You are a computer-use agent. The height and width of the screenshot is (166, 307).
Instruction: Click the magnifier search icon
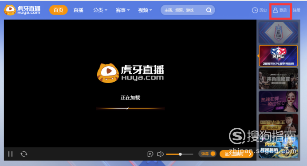(209, 10)
